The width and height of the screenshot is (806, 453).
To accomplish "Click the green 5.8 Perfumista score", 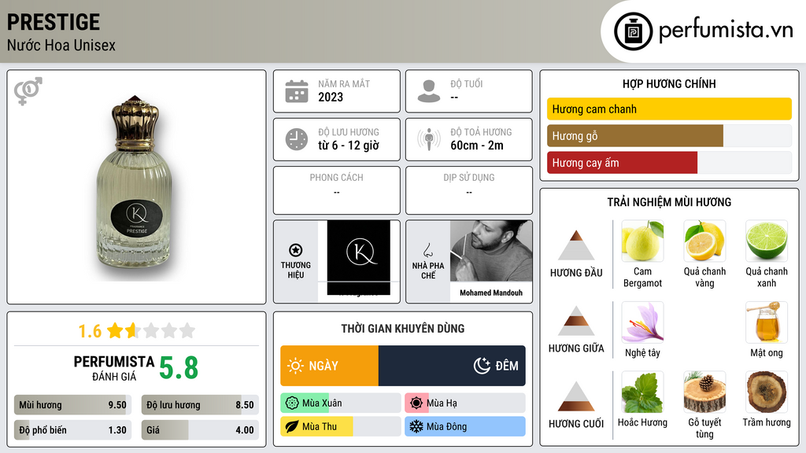I will click(179, 368).
